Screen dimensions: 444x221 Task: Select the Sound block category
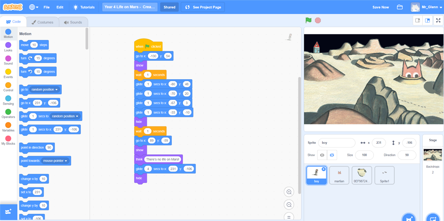8,60
